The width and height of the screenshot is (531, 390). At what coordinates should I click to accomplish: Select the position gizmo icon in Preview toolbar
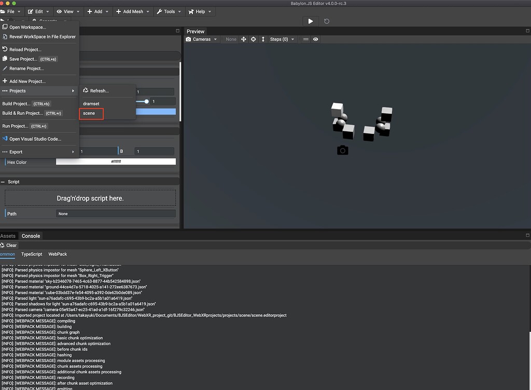tap(243, 39)
